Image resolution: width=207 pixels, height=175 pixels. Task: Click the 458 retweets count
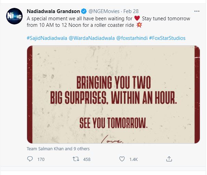click(87, 160)
